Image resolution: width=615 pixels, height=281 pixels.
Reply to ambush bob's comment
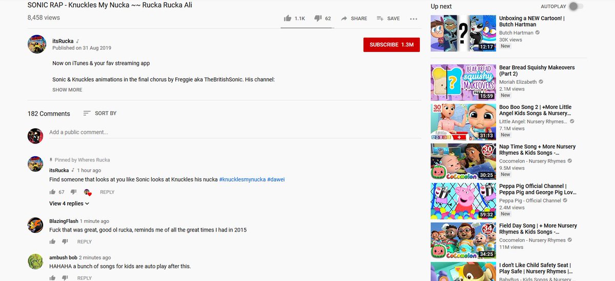(85, 278)
